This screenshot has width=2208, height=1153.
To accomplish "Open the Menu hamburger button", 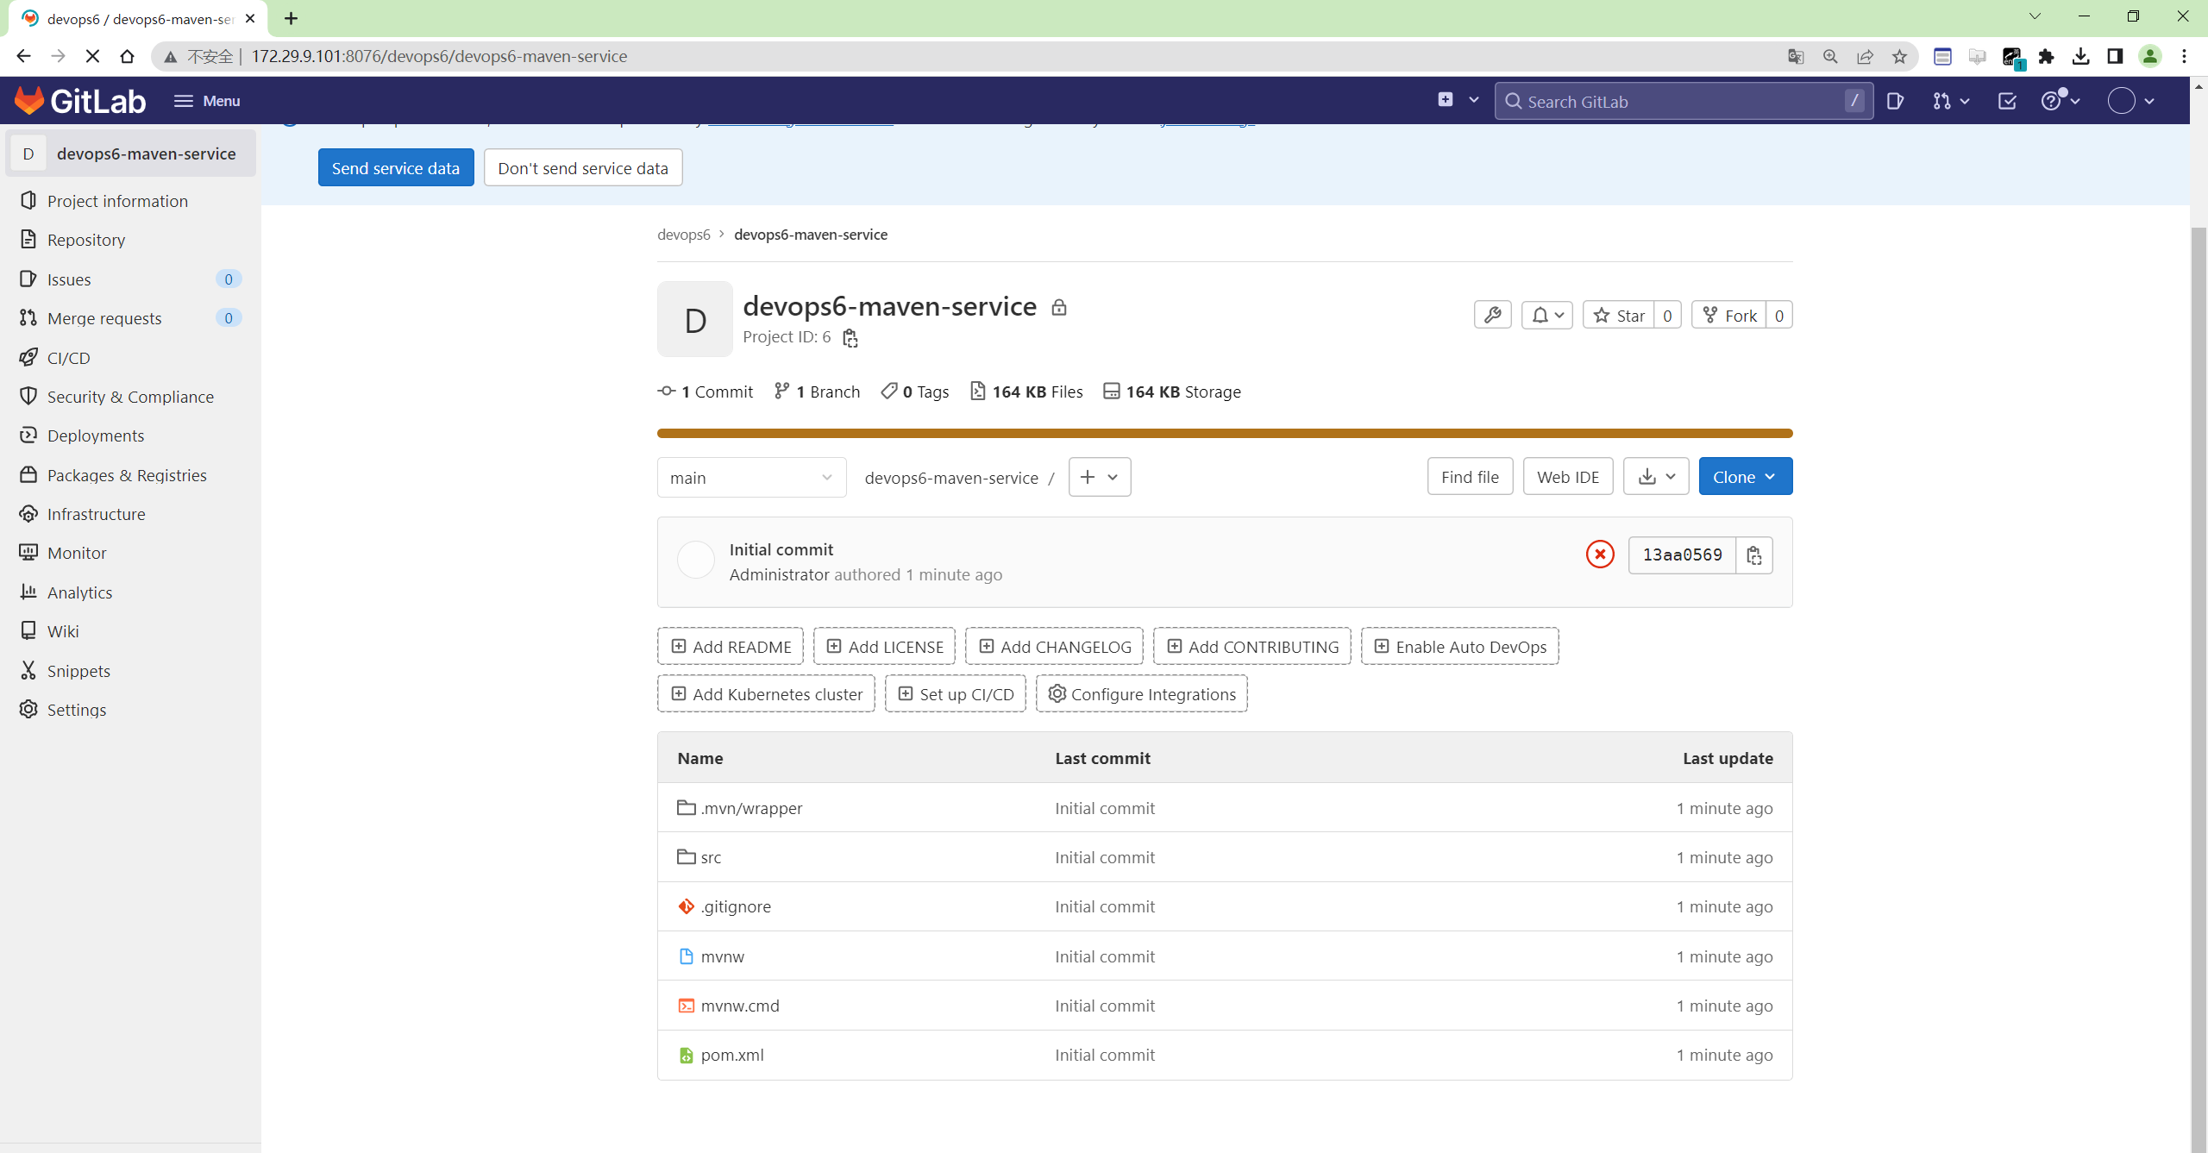I will pyautogui.click(x=207, y=101).
